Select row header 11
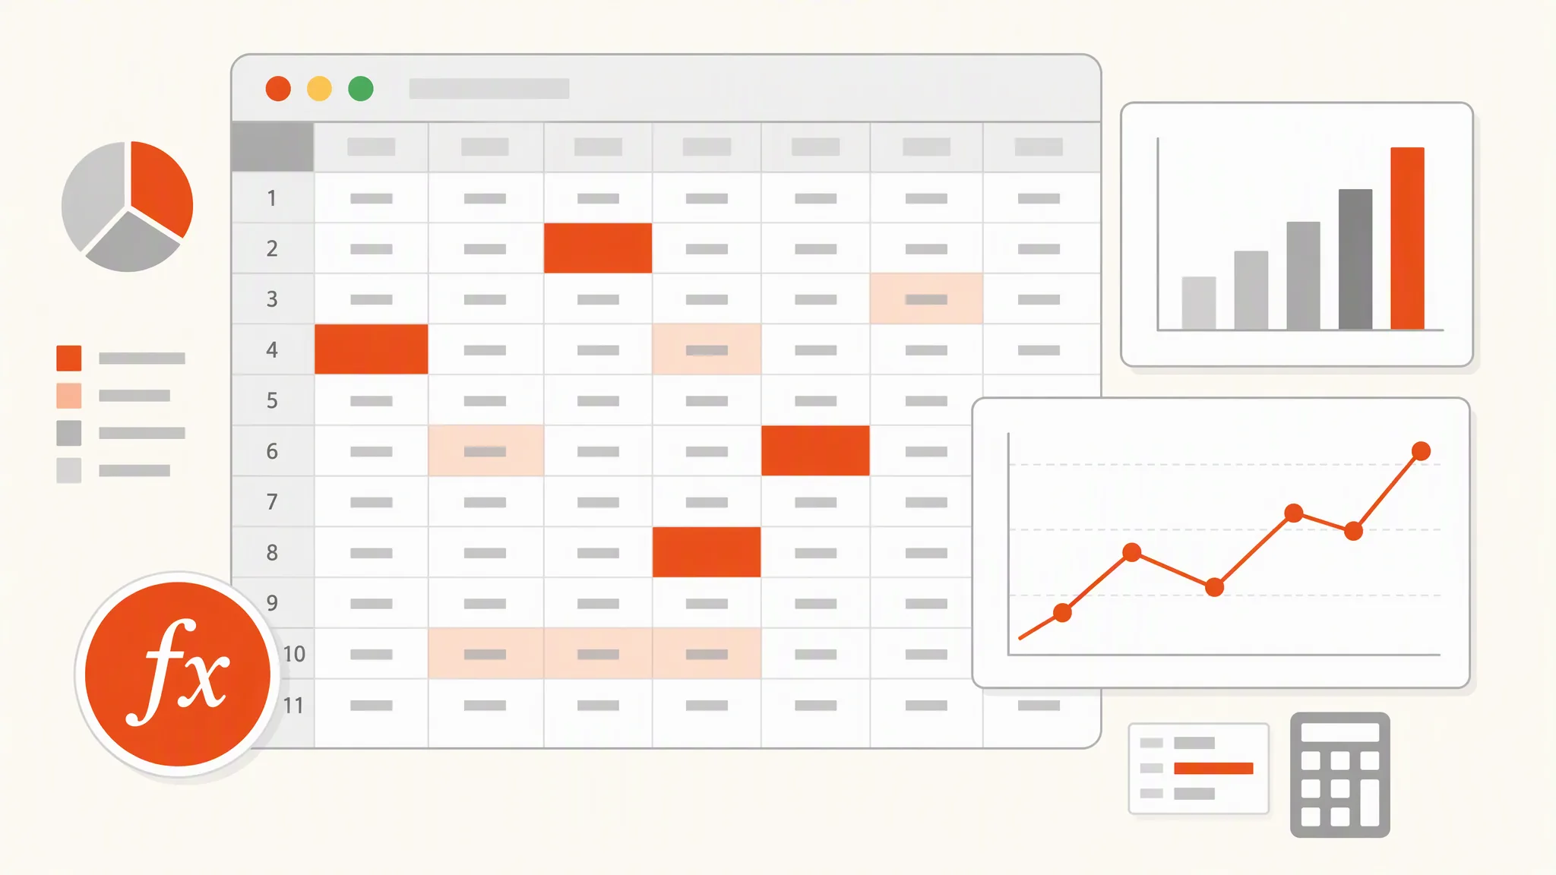The image size is (1556, 875). [293, 706]
